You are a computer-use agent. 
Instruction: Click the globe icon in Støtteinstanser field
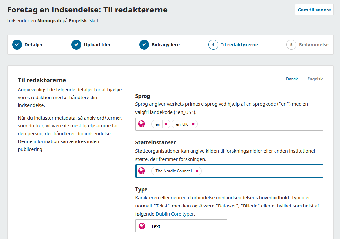142,171
